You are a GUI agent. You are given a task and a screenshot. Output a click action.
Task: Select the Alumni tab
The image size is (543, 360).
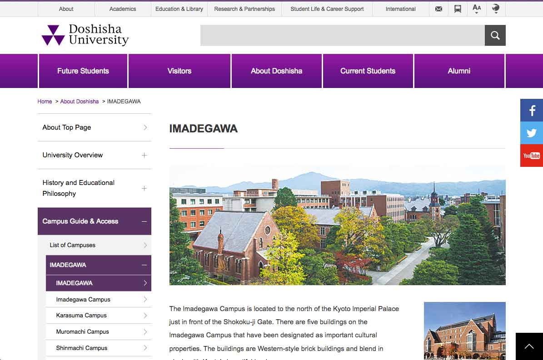click(459, 71)
